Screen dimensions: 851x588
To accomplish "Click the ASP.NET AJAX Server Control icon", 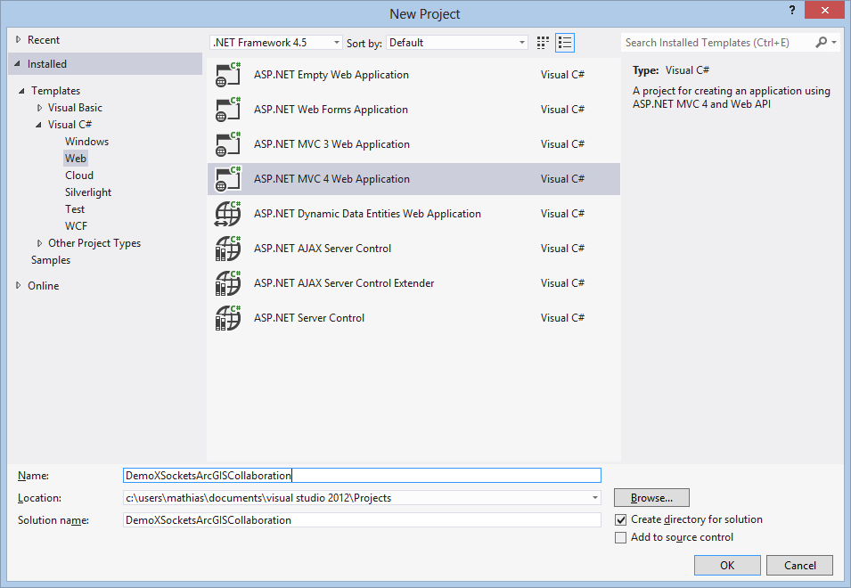I will tap(228, 249).
